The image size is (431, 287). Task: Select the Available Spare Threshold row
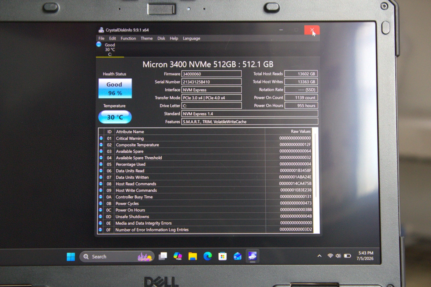[205, 158]
